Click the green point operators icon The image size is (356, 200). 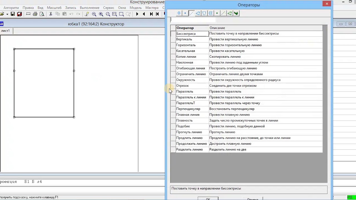point(217,13)
